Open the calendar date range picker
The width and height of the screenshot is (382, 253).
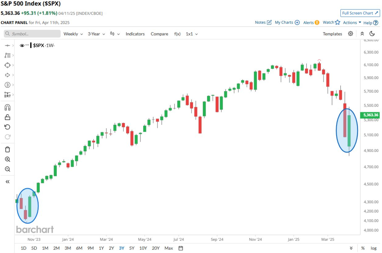(181, 248)
